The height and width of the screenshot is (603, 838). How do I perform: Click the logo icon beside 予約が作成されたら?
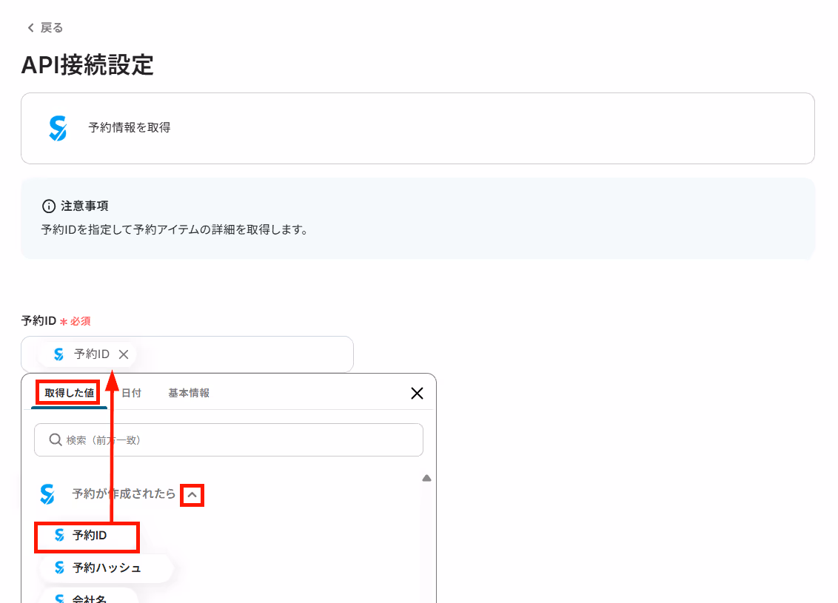pyautogui.click(x=47, y=494)
